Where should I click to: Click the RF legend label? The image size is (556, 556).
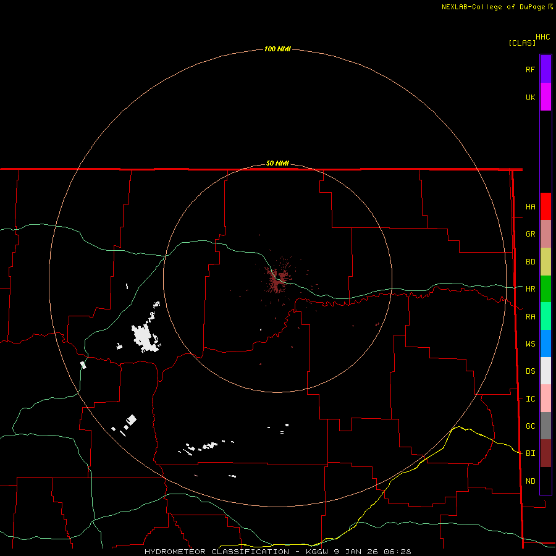530,70
